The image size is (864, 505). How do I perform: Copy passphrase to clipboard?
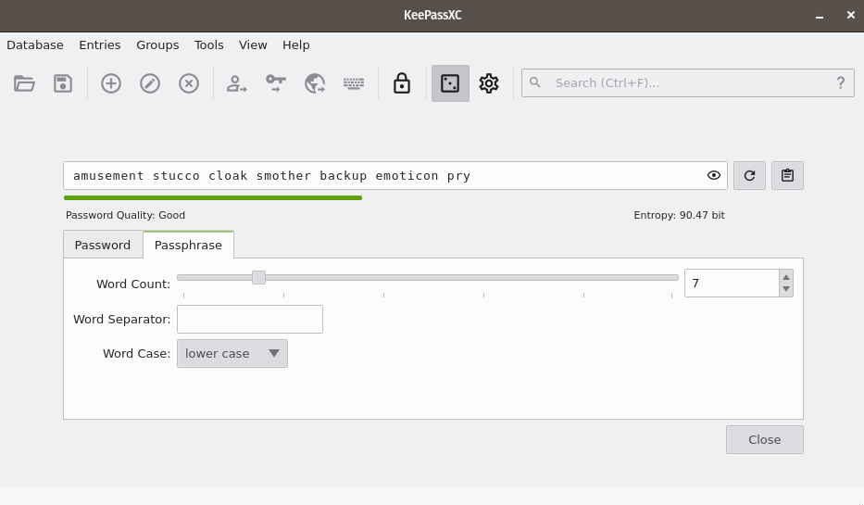tap(787, 175)
